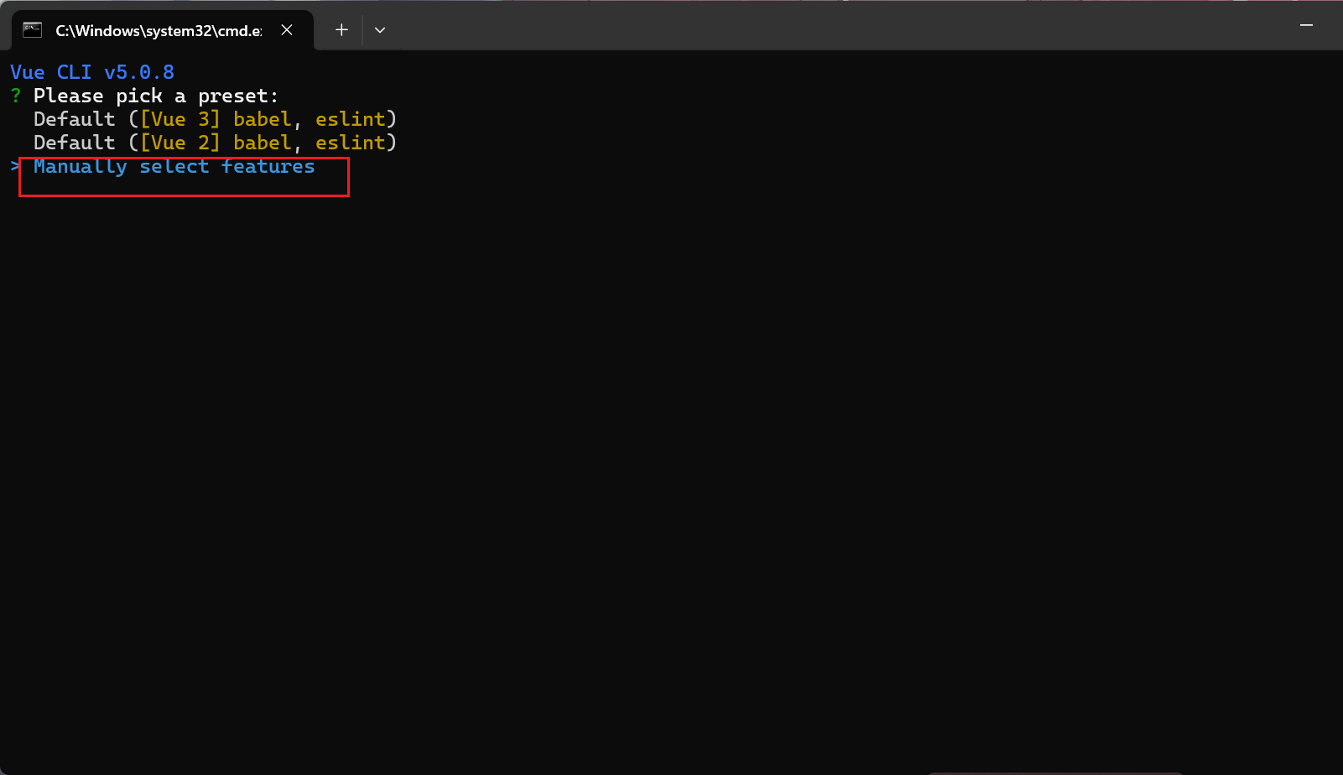Select 'Manually select features' option
The image size is (1343, 775).
(174, 166)
